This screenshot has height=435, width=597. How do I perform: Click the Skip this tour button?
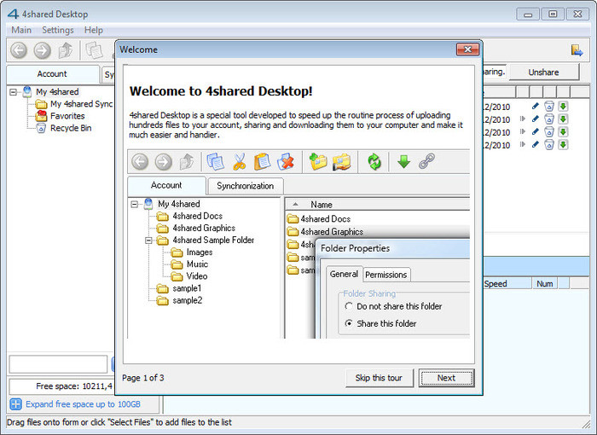pos(379,378)
